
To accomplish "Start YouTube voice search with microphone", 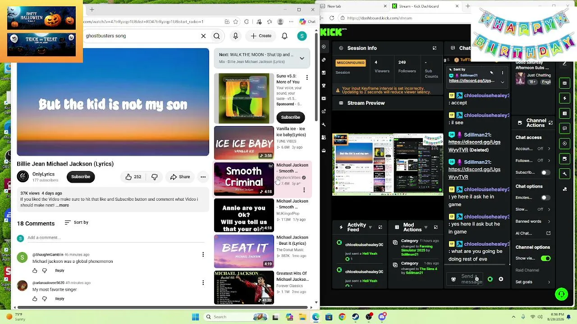I will coord(235,36).
